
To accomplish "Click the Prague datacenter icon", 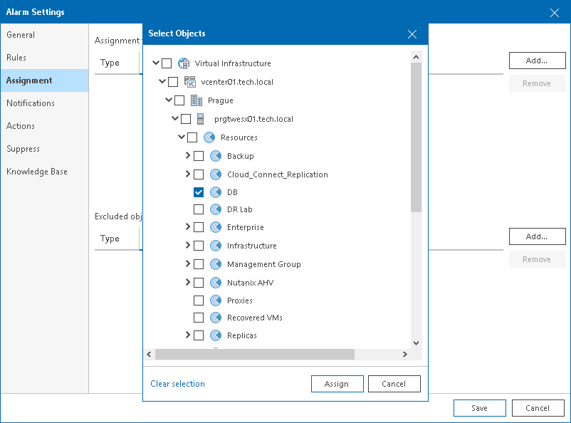I will [196, 100].
